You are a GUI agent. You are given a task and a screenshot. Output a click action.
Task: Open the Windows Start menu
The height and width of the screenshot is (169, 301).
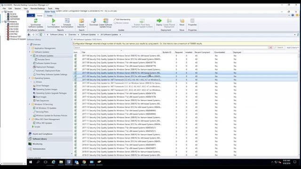[x=31, y=162]
